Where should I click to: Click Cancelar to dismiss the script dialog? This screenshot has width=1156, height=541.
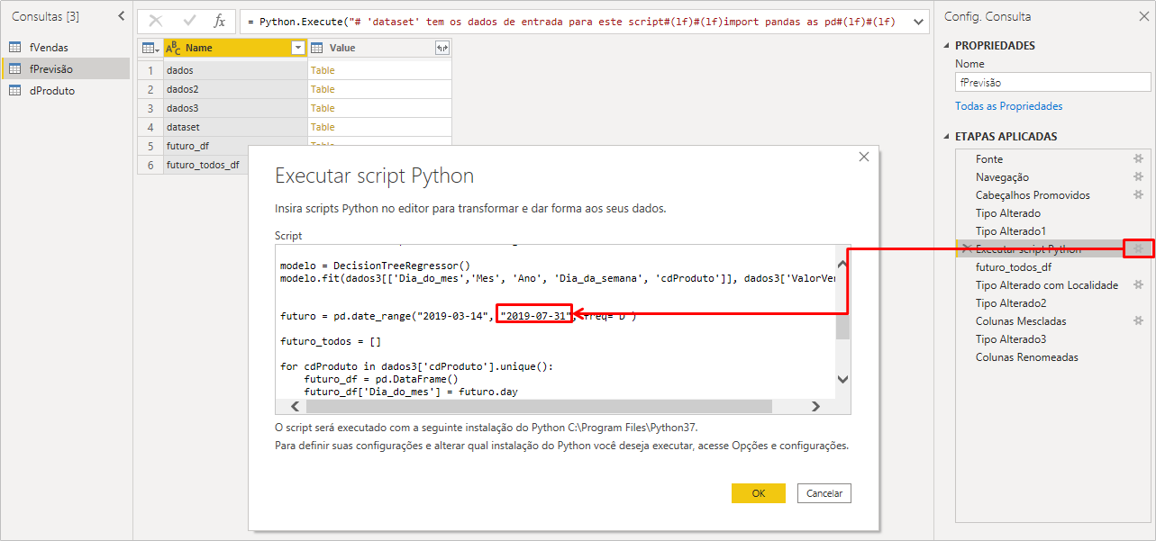[824, 492]
